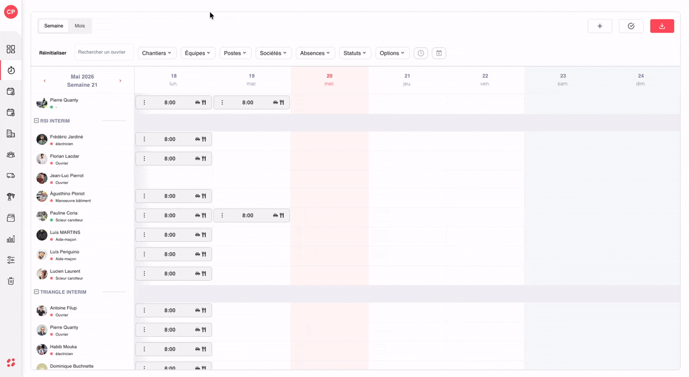
Task: Select Friday 22 column header
Action: coord(485,80)
